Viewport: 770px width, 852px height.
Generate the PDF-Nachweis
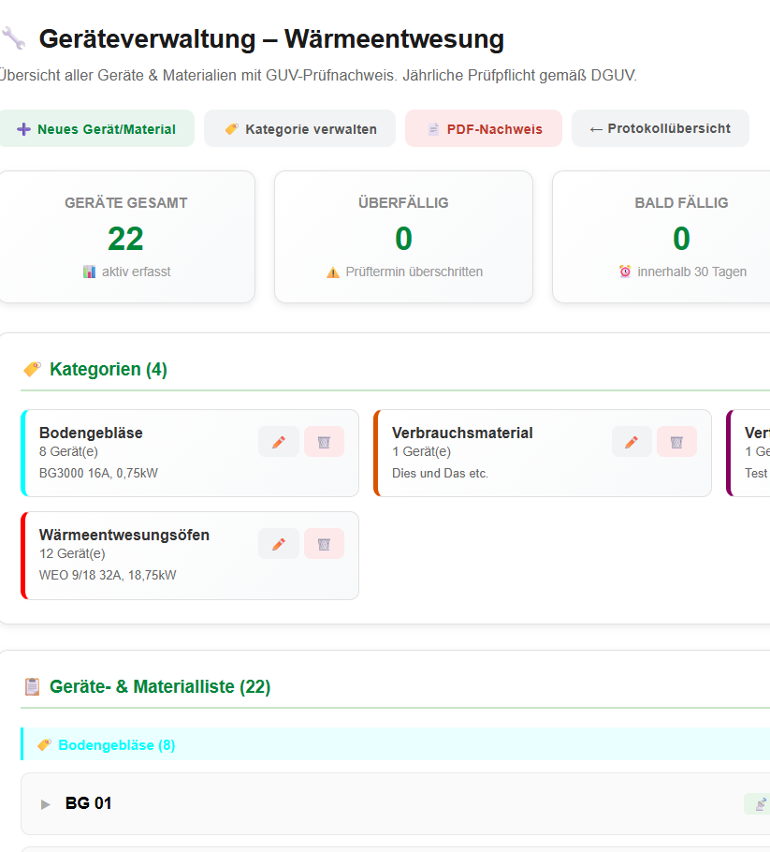(x=484, y=129)
